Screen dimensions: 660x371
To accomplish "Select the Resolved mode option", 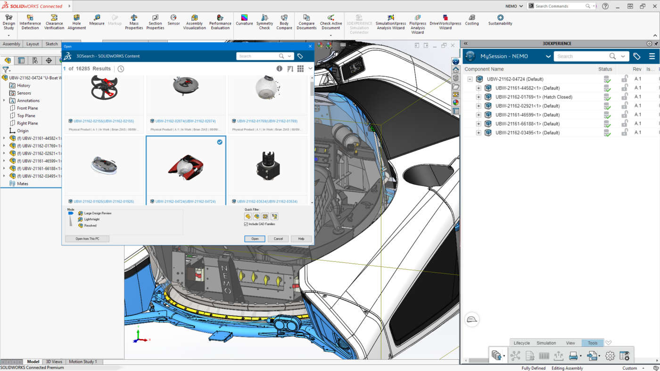I will tap(91, 226).
